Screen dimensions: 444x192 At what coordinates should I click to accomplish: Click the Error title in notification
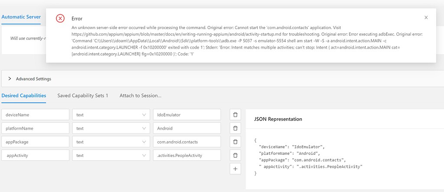(x=77, y=18)
